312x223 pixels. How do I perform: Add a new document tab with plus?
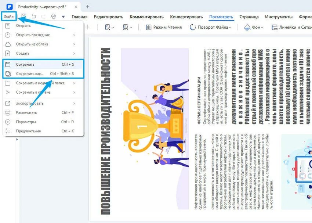pos(87,7)
